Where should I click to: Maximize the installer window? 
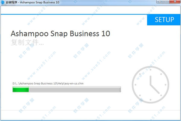166,2
